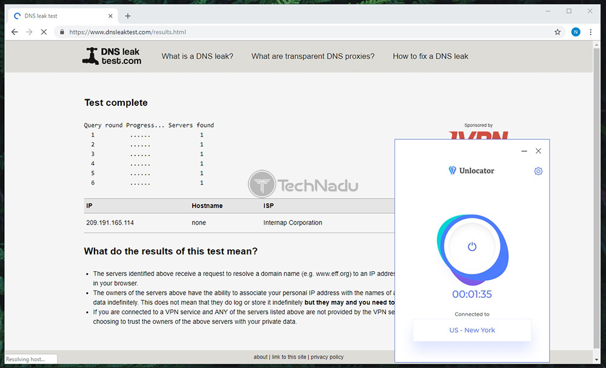
Task: Click the DNS leak test.com logo
Action: pos(112,56)
